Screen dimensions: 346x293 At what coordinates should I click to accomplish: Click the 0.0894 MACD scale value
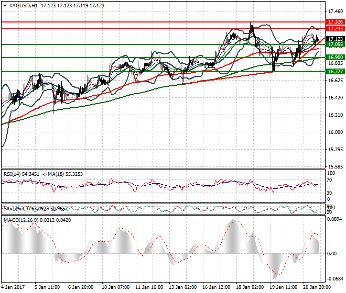pyautogui.click(x=334, y=219)
